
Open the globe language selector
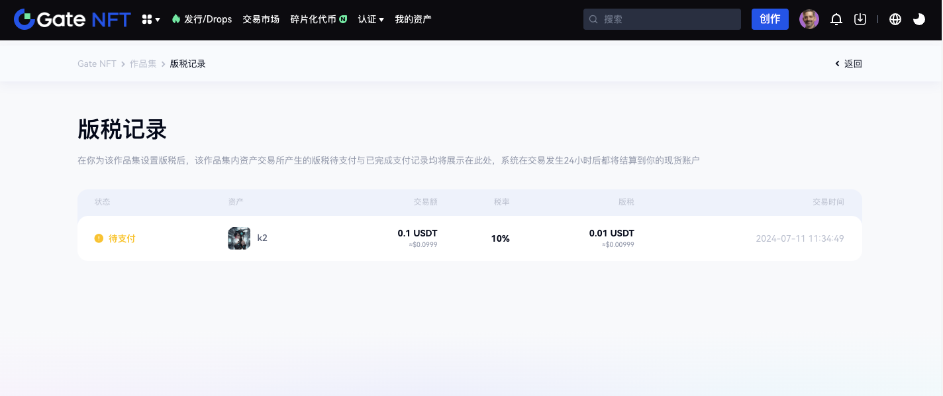895,19
